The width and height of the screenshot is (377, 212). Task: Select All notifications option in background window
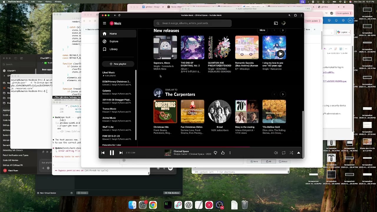[x=269, y=161]
